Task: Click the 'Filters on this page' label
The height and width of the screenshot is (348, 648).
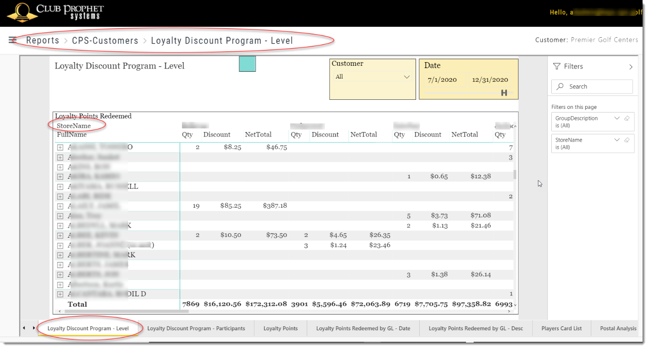Action: [574, 107]
